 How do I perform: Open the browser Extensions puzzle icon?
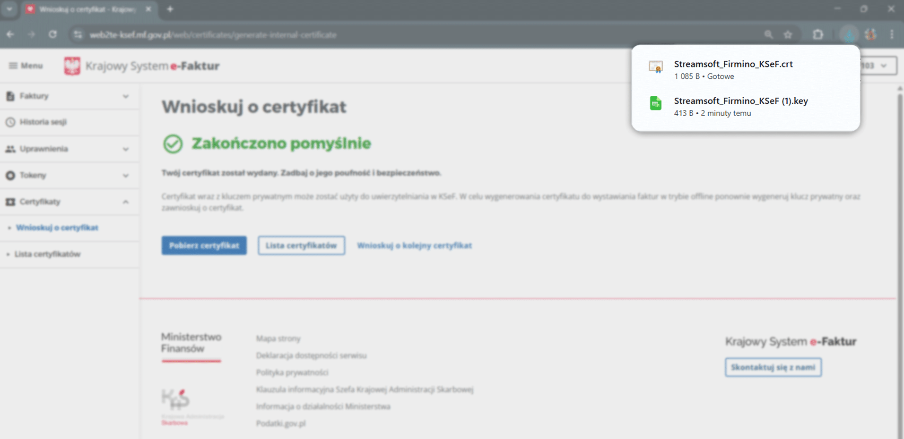coord(818,34)
